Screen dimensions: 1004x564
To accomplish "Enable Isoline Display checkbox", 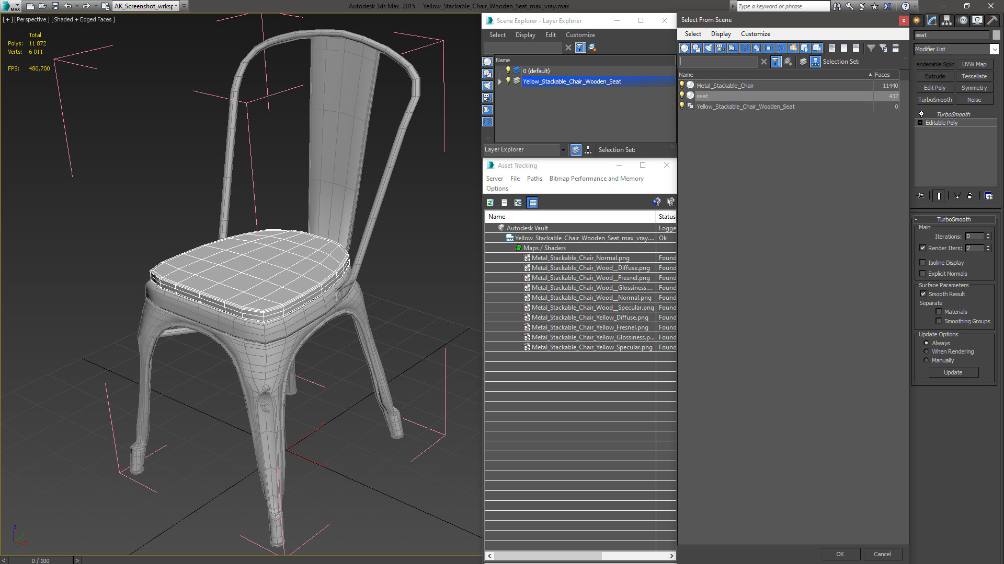I will pyautogui.click(x=922, y=263).
